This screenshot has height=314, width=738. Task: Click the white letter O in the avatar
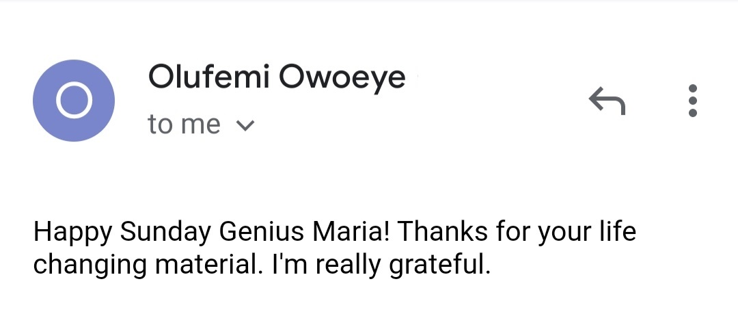73,101
